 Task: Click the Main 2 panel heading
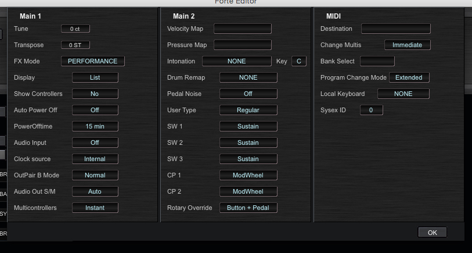183,16
